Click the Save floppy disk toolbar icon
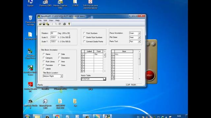 coord(44,24)
